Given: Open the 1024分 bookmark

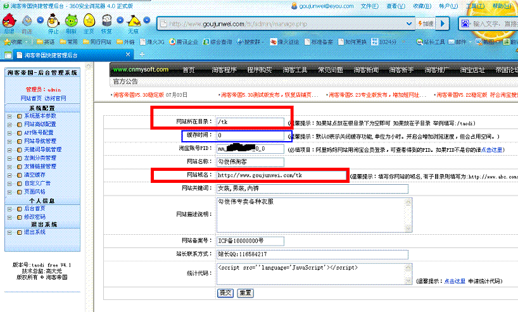Looking at the screenshot, I should tap(384, 42).
